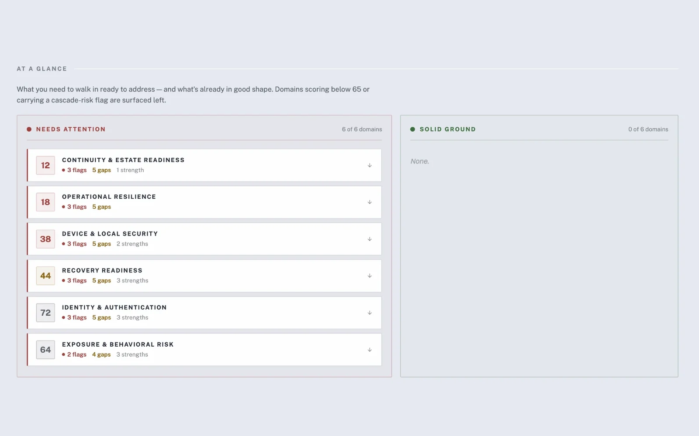Click the '6 of 6 domains' count
Image resolution: width=699 pixels, height=436 pixels.
pos(362,129)
